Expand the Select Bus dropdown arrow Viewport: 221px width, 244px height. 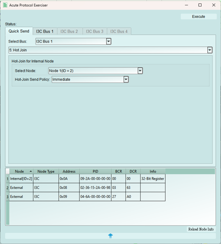[109, 42]
